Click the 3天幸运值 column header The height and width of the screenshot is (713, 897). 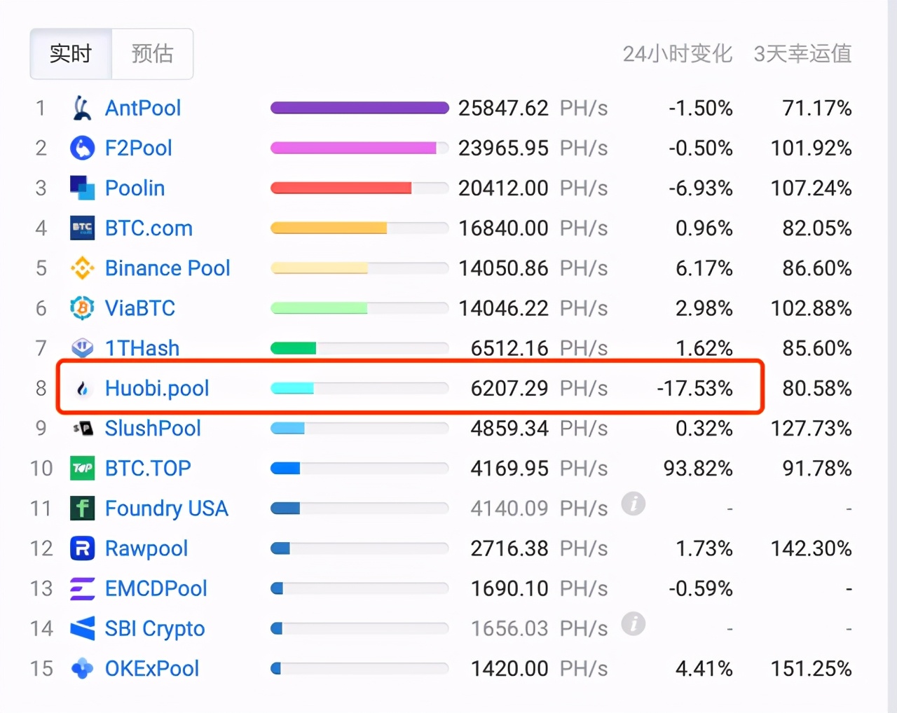tap(802, 54)
